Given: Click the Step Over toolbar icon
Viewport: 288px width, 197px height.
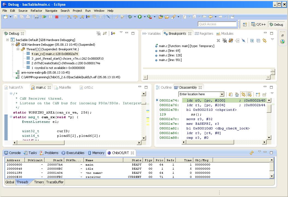Looking at the screenshot, I should (75, 17).
